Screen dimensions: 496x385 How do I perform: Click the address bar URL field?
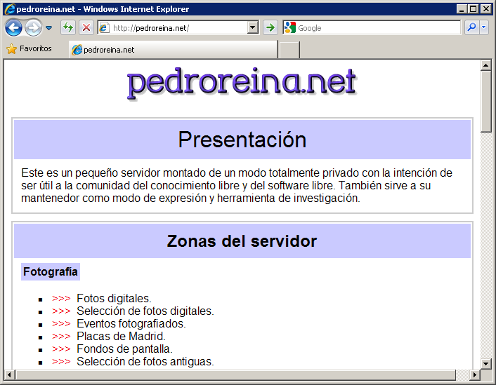(x=179, y=28)
